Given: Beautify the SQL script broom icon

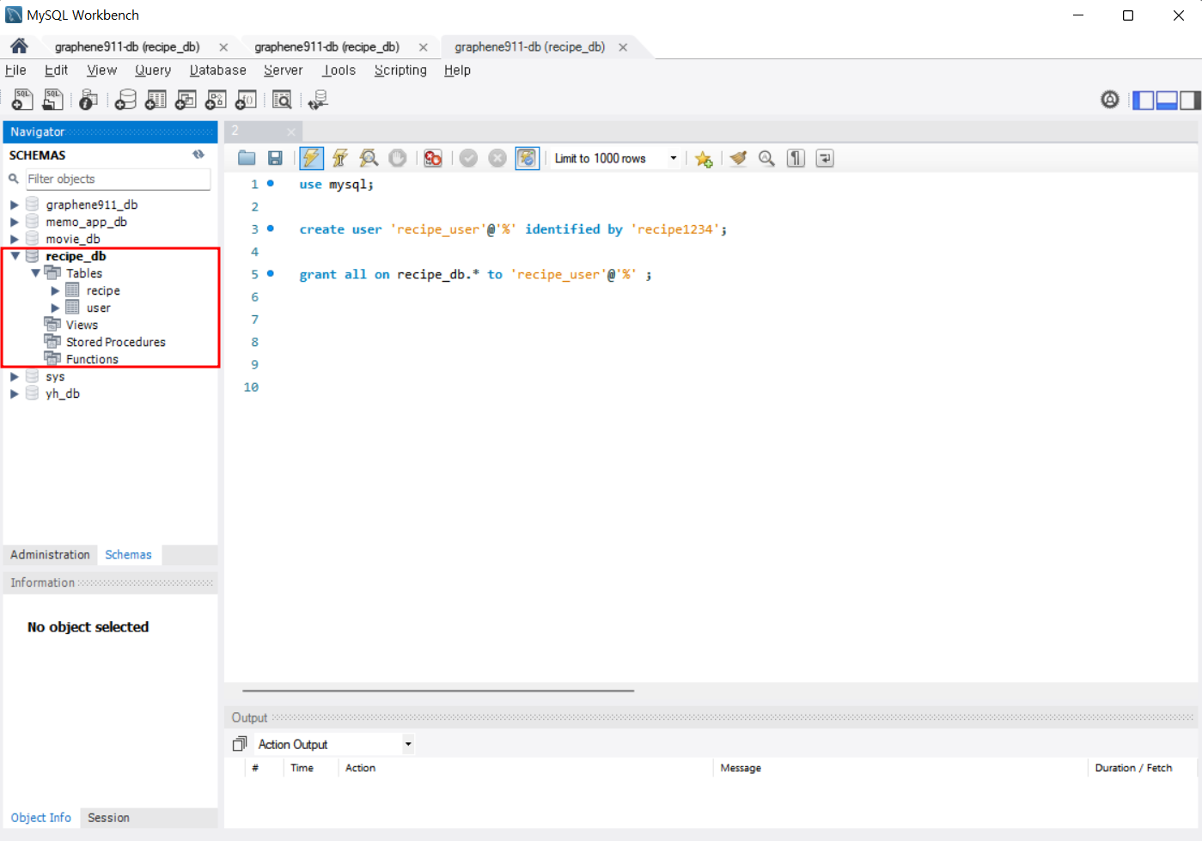Looking at the screenshot, I should coord(738,158).
